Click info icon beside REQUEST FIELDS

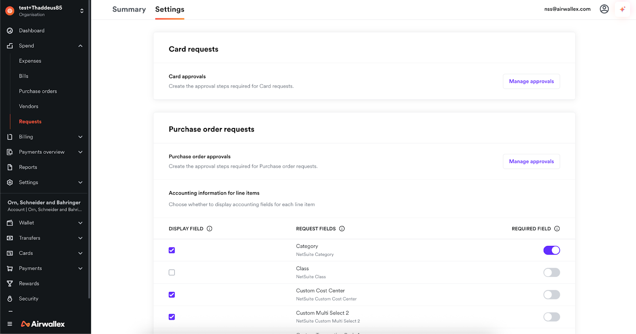(342, 229)
